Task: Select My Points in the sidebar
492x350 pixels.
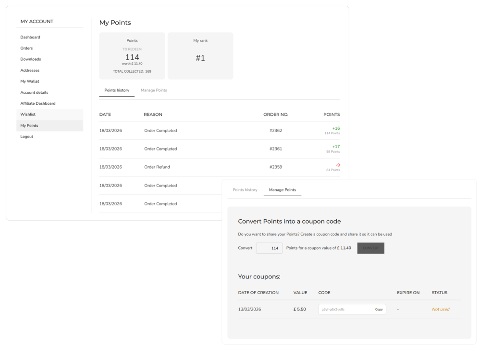Action: pyautogui.click(x=29, y=125)
